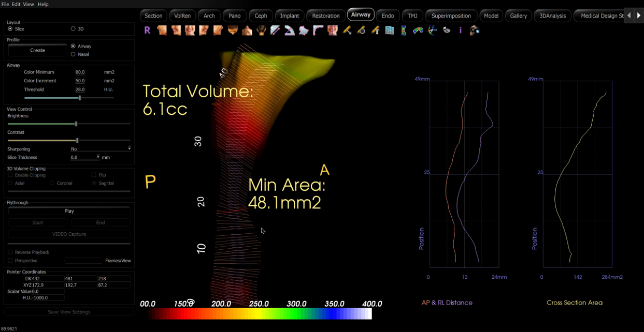644x332 pixels.
Task: Click the Brightness slider handle
Action: [76, 124]
